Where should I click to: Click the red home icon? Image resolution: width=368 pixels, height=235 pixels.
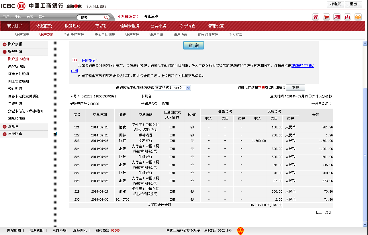(x=316, y=17)
